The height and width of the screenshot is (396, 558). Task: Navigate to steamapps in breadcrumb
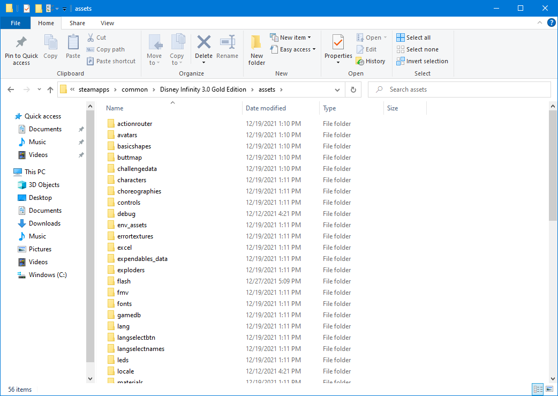[x=94, y=89]
